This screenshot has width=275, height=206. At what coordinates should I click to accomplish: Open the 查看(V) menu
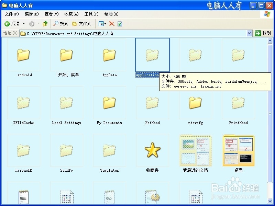[51, 14]
